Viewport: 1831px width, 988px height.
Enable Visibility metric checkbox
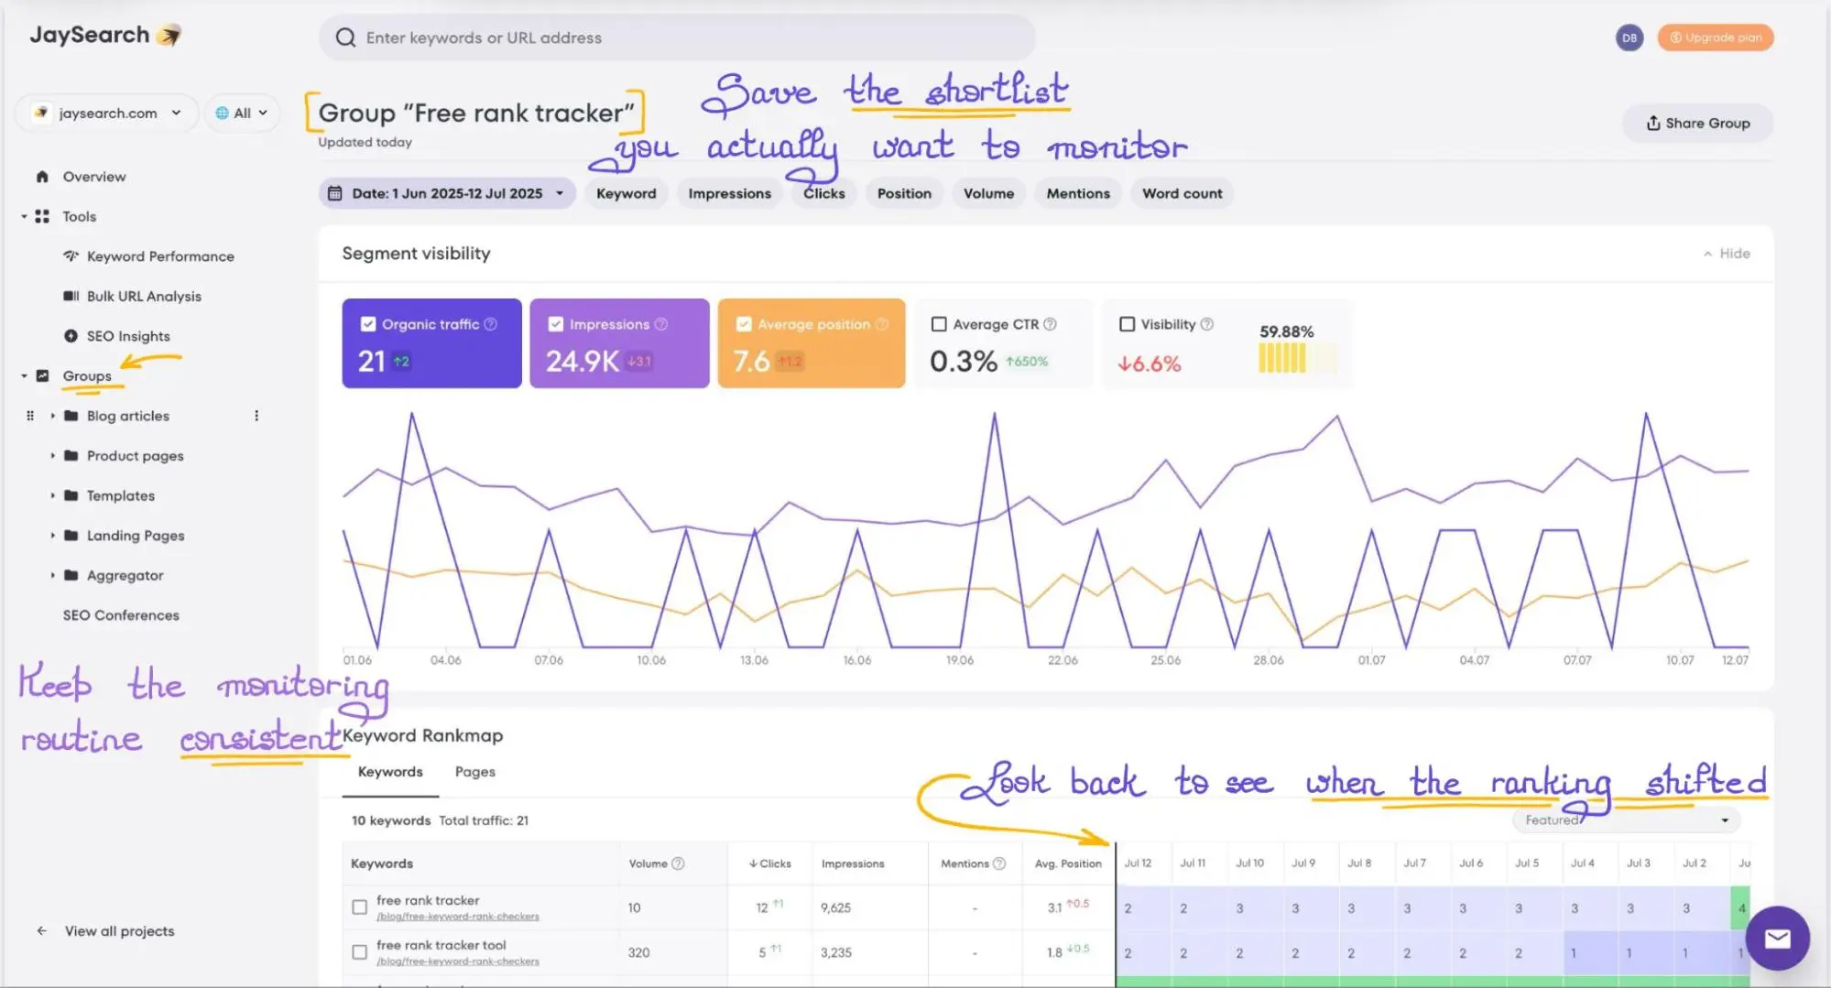(x=1127, y=324)
